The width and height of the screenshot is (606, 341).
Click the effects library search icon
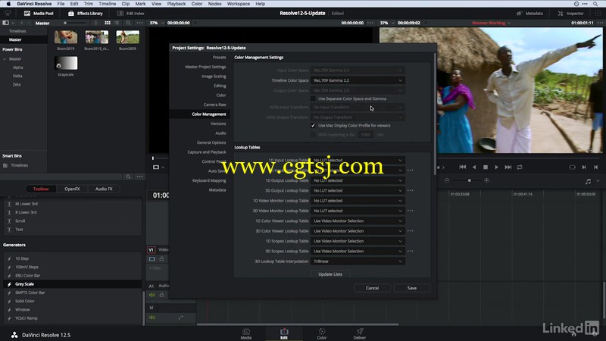coord(128,177)
